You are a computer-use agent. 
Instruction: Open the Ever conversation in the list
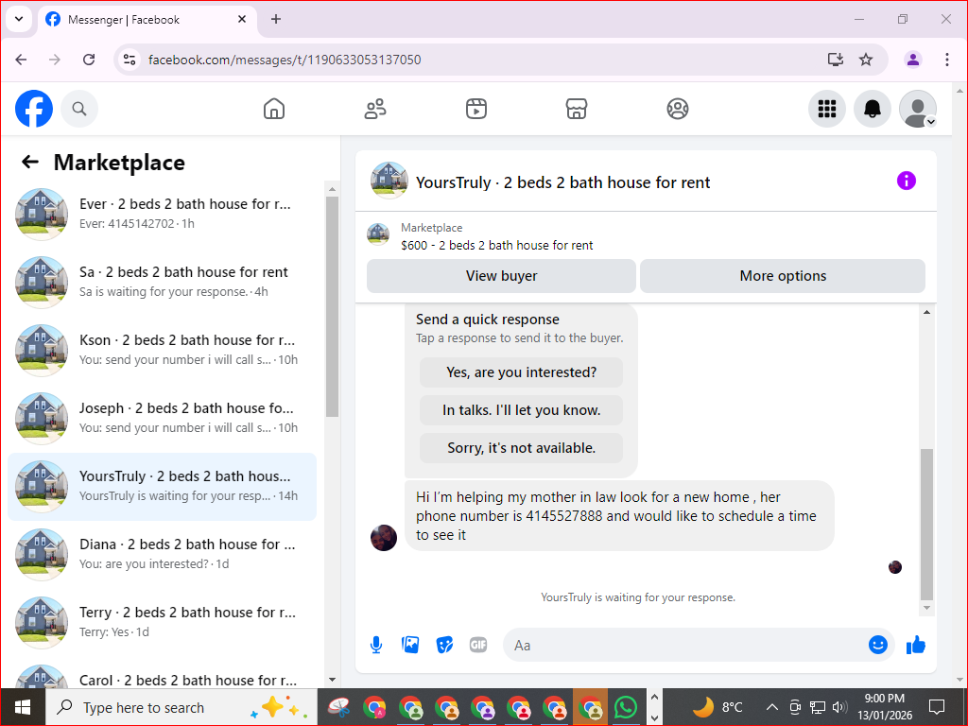pyautogui.click(x=163, y=214)
